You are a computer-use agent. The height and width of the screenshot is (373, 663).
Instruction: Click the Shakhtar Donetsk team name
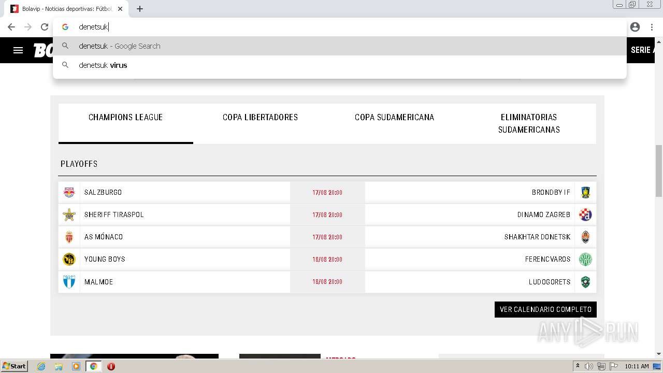tap(538, 237)
